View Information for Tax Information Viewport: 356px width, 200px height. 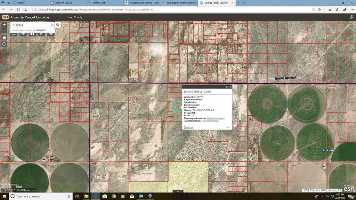(x=210, y=120)
